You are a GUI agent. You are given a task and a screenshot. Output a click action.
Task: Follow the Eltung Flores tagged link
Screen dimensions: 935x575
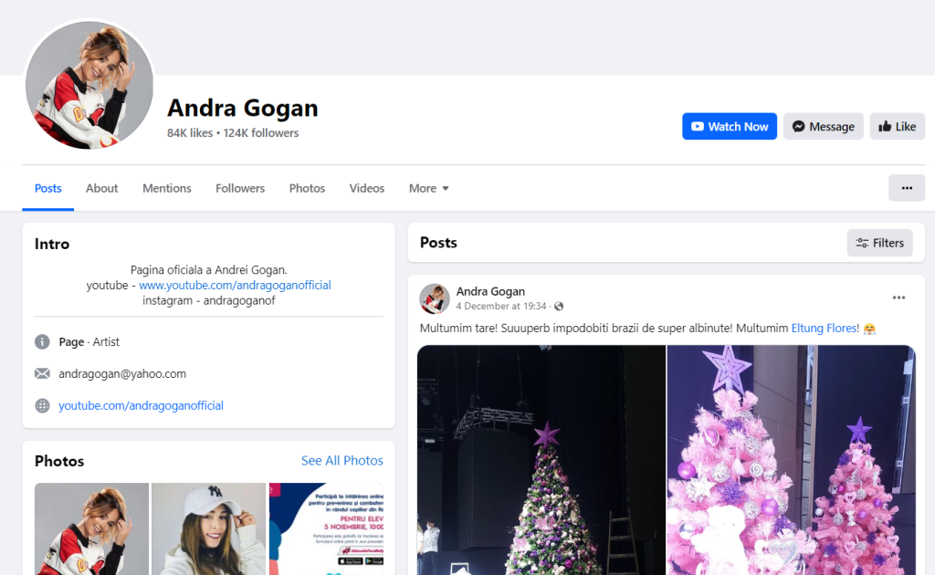[825, 328]
